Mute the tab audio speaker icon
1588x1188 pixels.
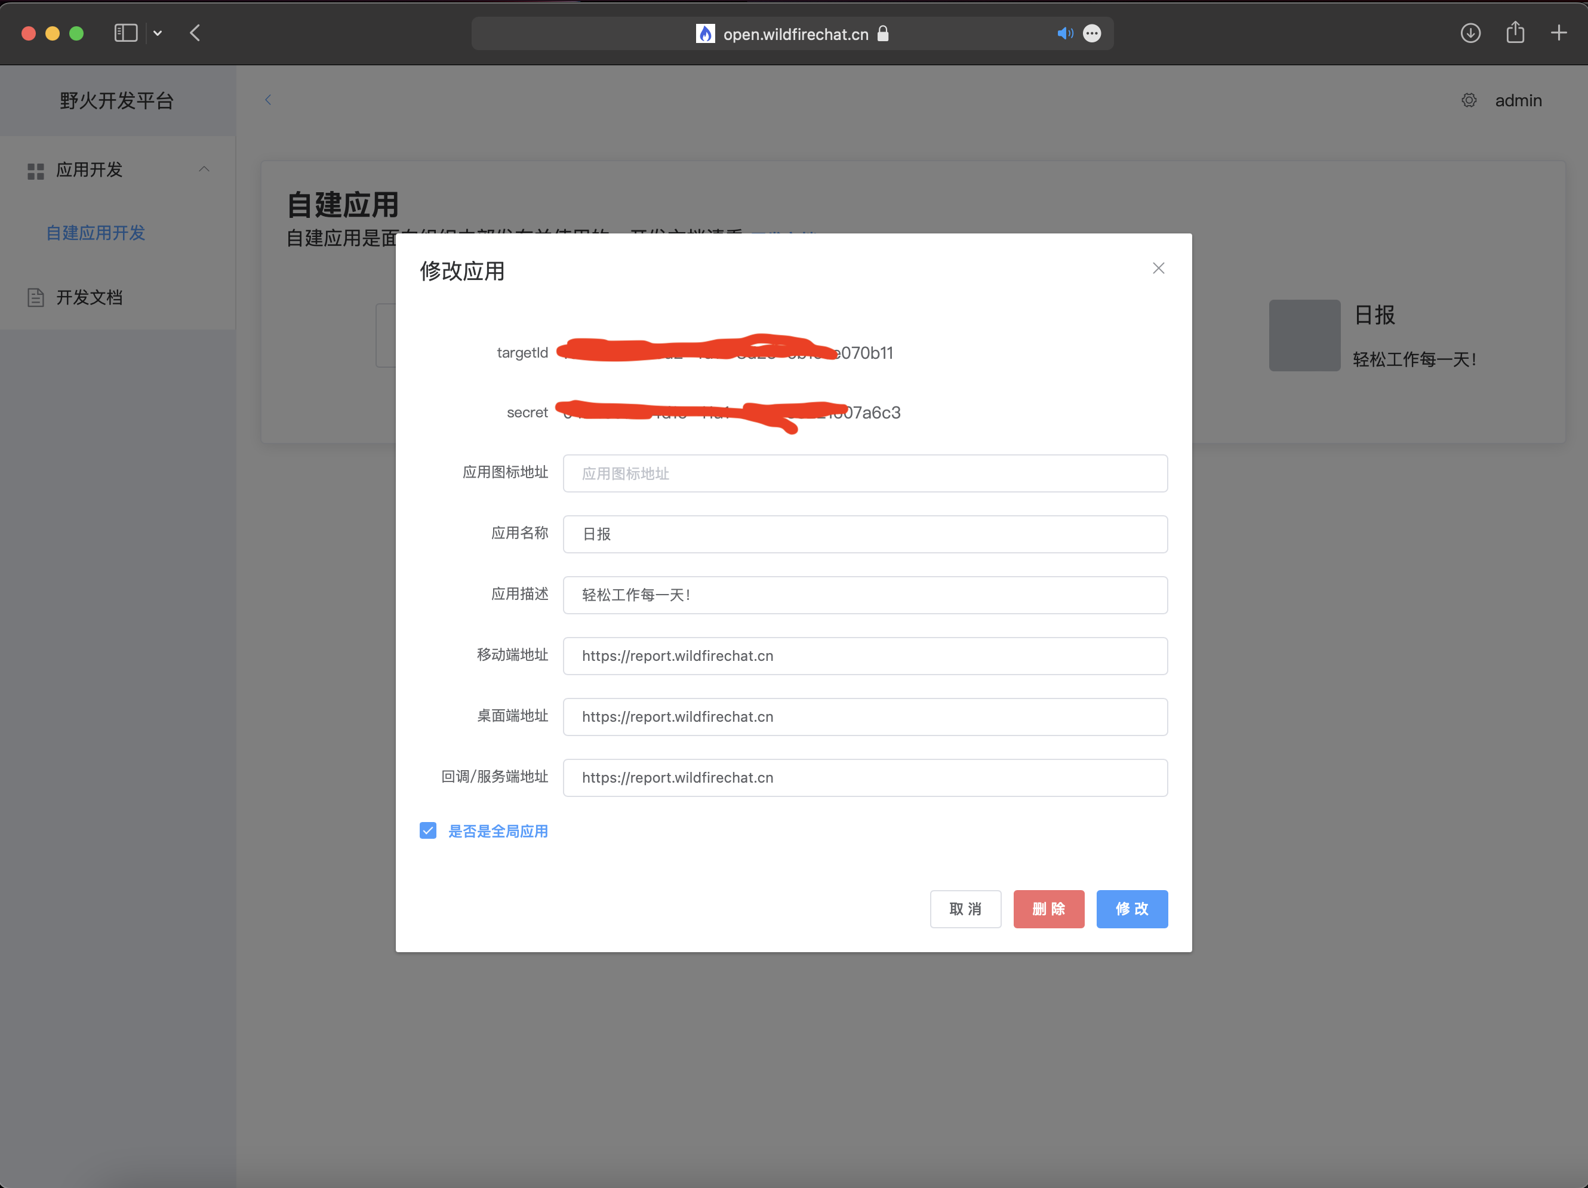pos(1064,33)
